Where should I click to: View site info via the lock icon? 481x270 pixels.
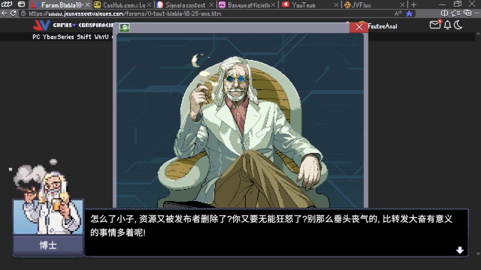[x=23, y=13]
